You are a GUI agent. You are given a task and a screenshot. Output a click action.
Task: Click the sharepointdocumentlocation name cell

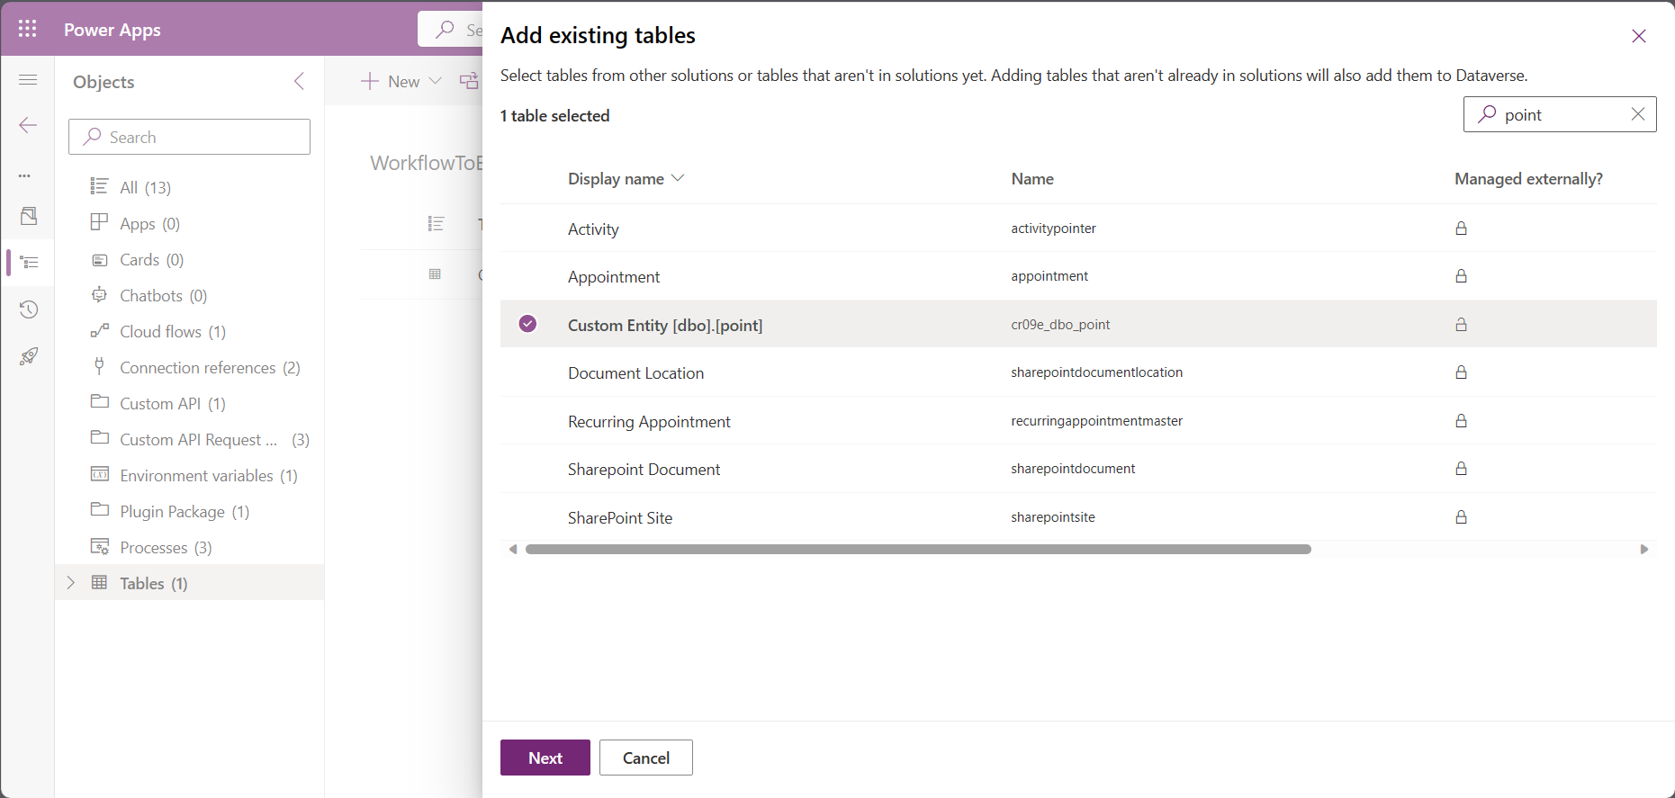pyautogui.click(x=1096, y=372)
